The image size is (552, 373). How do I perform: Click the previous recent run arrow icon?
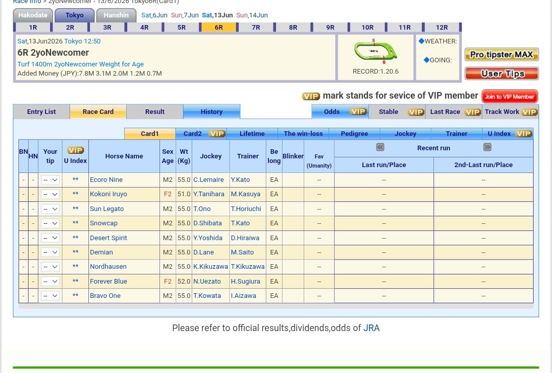[380, 147]
